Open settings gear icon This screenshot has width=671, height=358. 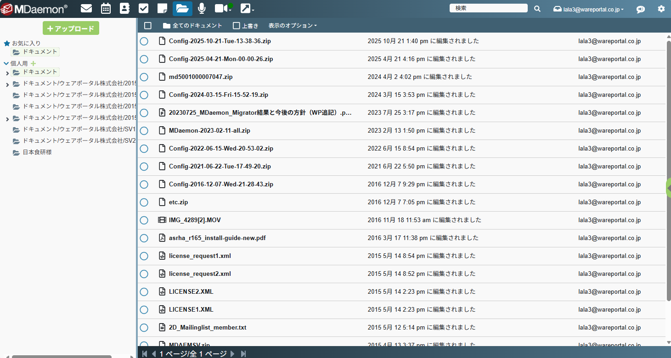661,9
